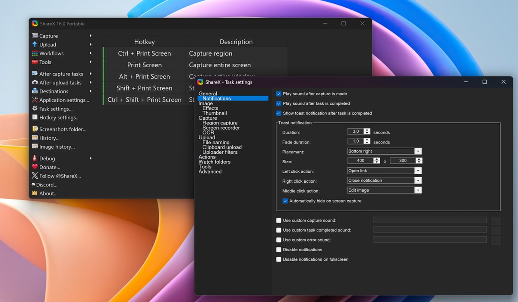Image resolution: width=518 pixels, height=302 pixels.
Task: Click the After capture tasks icon
Action: [x=35, y=74]
